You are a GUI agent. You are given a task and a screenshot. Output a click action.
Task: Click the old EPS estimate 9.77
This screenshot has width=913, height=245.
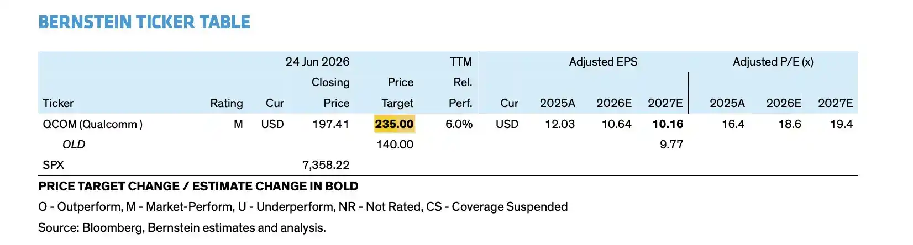click(x=671, y=145)
